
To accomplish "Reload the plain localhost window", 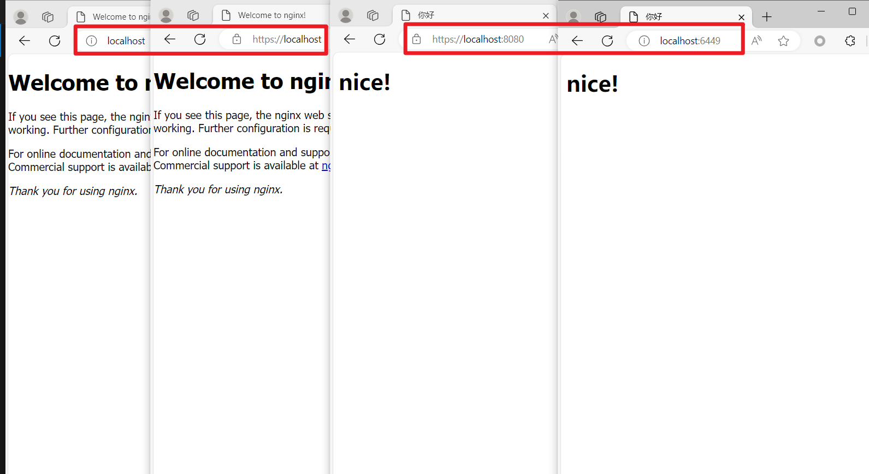I will coord(55,40).
